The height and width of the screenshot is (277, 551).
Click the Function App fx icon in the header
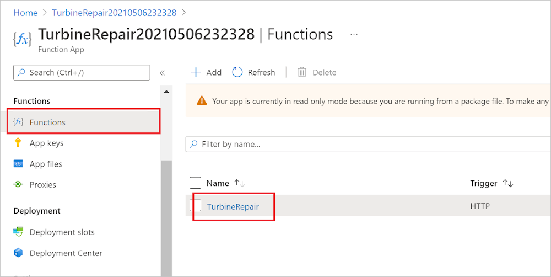[22, 39]
